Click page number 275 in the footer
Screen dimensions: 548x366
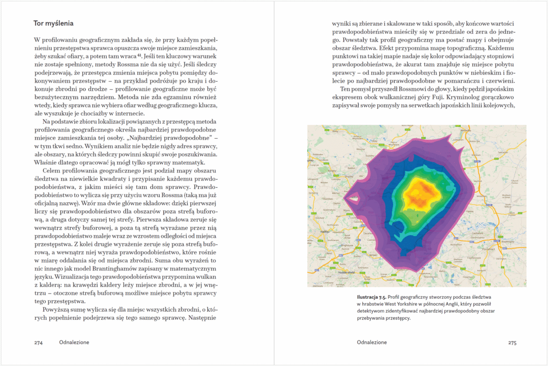click(512, 342)
